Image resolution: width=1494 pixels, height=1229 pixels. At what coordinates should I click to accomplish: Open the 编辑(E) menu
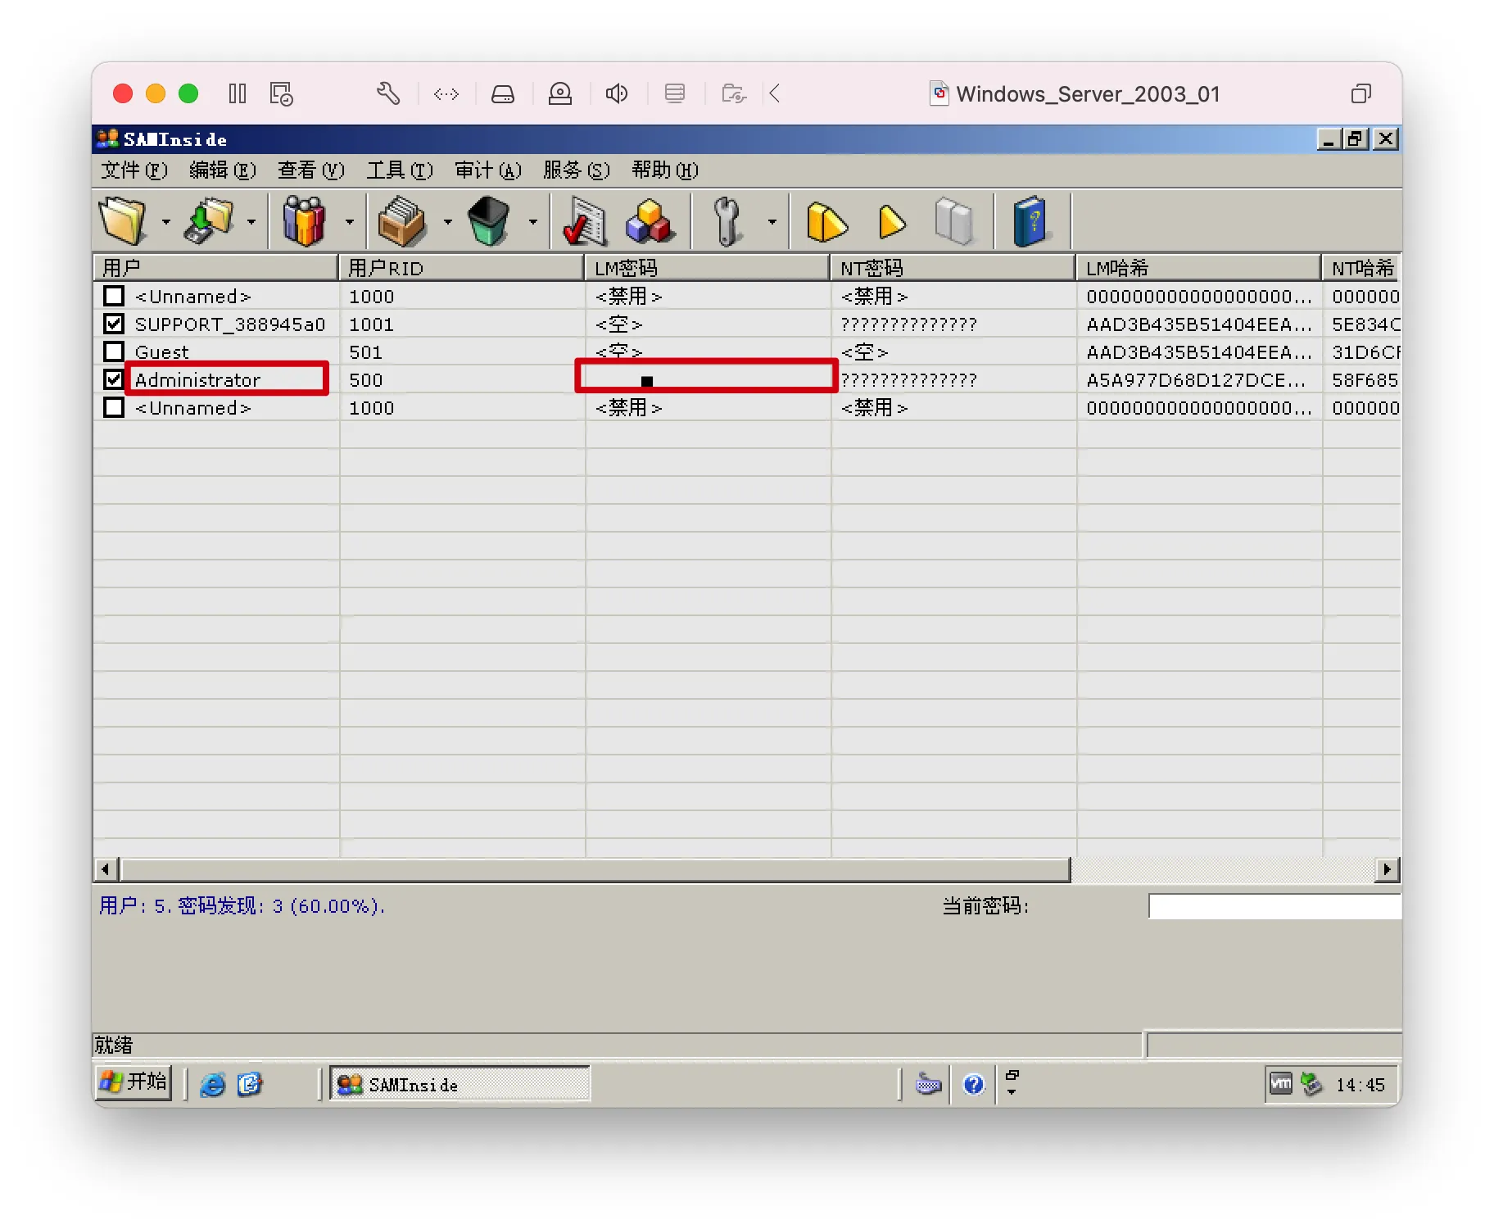click(223, 170)
